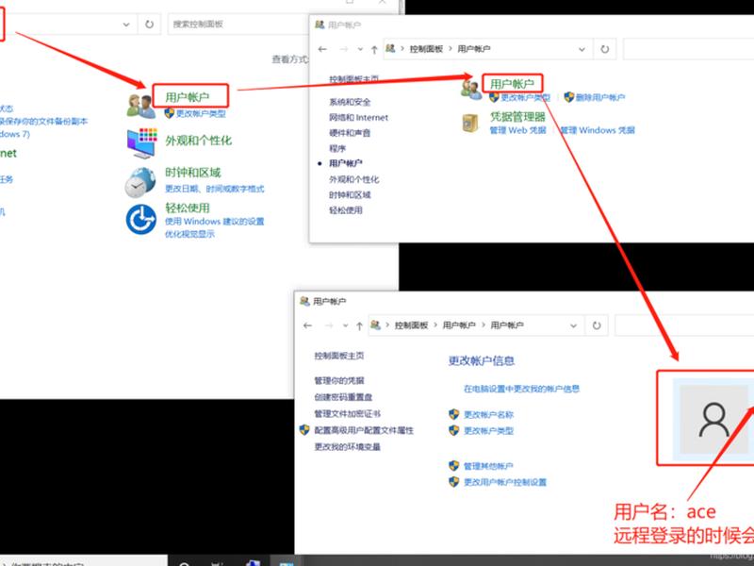
Task: Open recent locations dropdown in bottom window
Action: click(345, 325)
